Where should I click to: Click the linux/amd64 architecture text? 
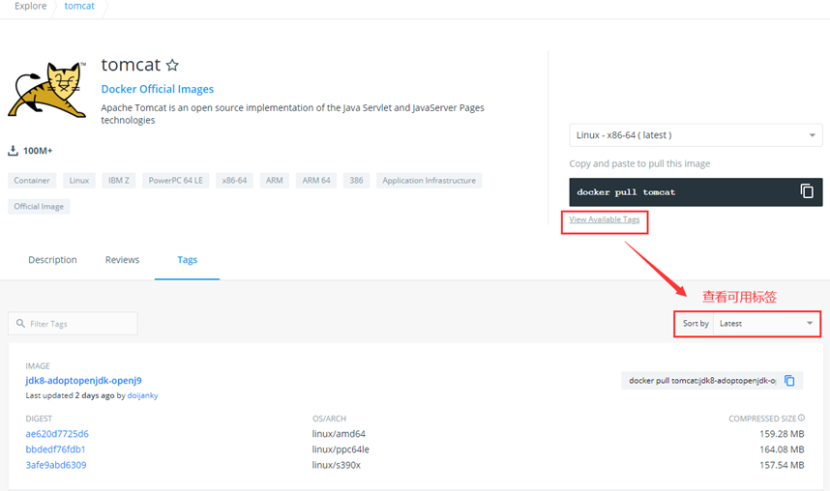tap(339, 434)
